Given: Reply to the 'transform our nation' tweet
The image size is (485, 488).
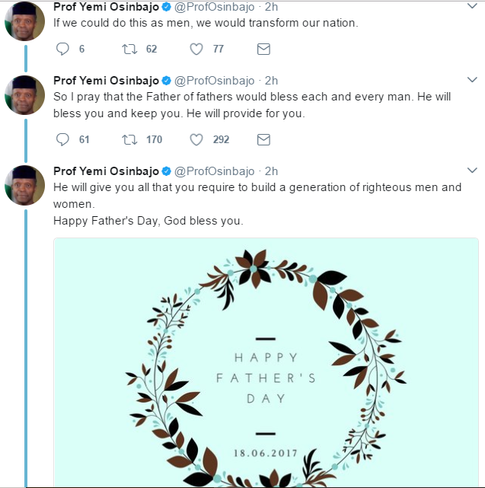Looking at the screenshot, I should pos(63,49).
